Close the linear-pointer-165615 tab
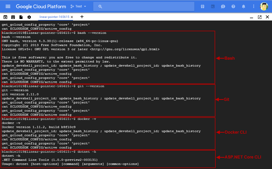 (x=72, y=17)
